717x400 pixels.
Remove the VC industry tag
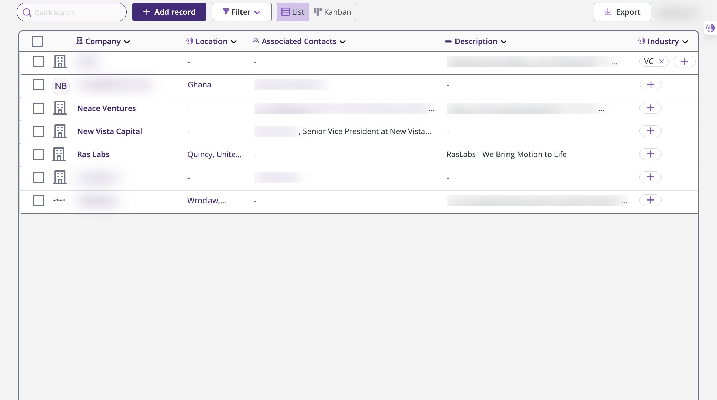point(662,62)
